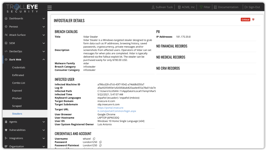
Task: Copy the Password Plaintext value
Action: (x=100, y=146)
